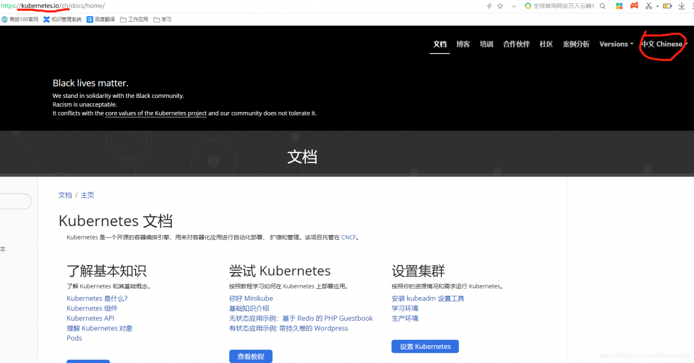694x363 pixels.
Task: Open the 带持久卷的 Wordpress example link
Action: click(x=288, y=328)
